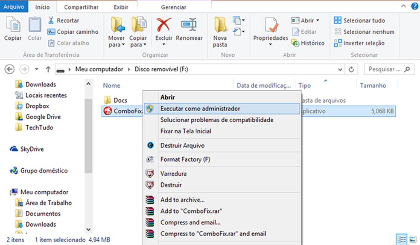Expand the address bar history dropdown
This screenshot has width=420, height=245.
click(x=340, y=69)
